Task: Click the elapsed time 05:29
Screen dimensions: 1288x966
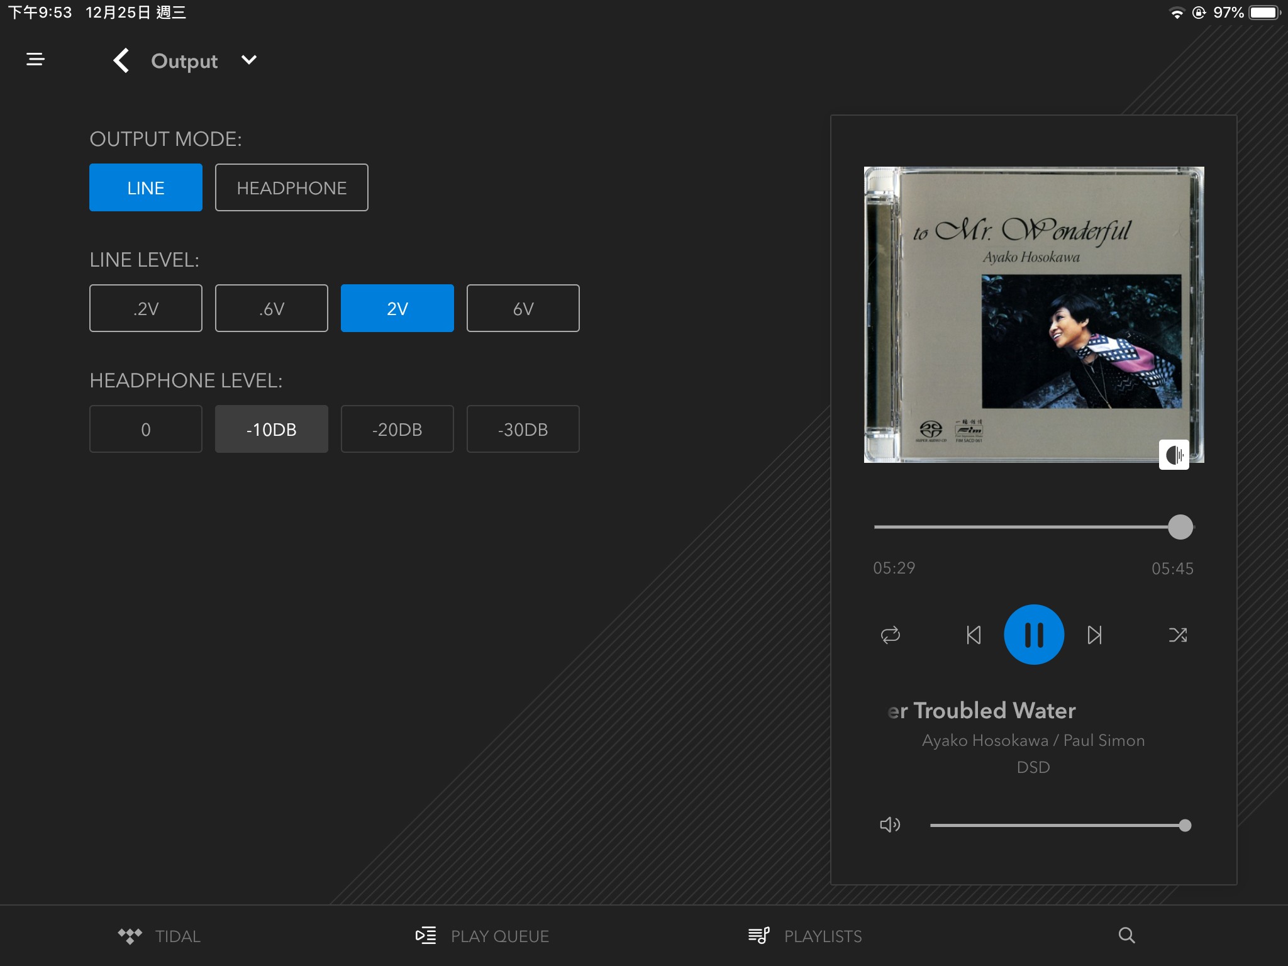Action: (894, 568)
